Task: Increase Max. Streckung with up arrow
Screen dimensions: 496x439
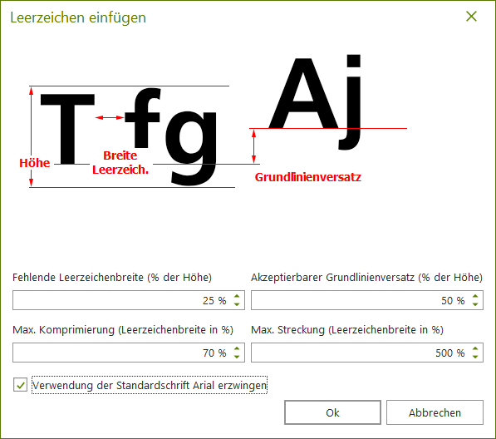Action: [x=475, y=349]
